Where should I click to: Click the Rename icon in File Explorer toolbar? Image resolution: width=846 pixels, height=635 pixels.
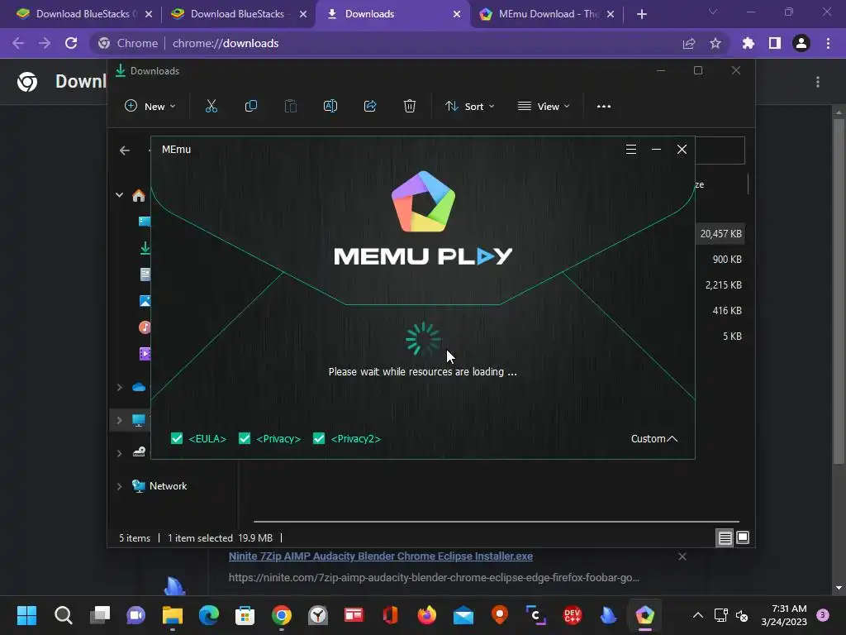click(x=330, y=107)
